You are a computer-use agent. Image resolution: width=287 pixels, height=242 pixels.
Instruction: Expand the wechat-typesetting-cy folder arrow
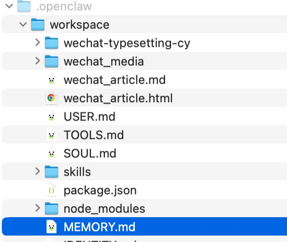tap(38, 43)
